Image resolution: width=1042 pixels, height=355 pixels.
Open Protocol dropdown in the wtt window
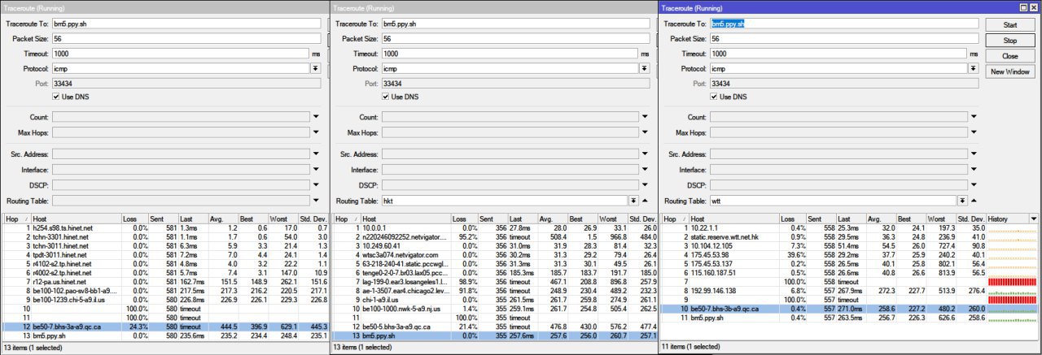tap(971, 69)
